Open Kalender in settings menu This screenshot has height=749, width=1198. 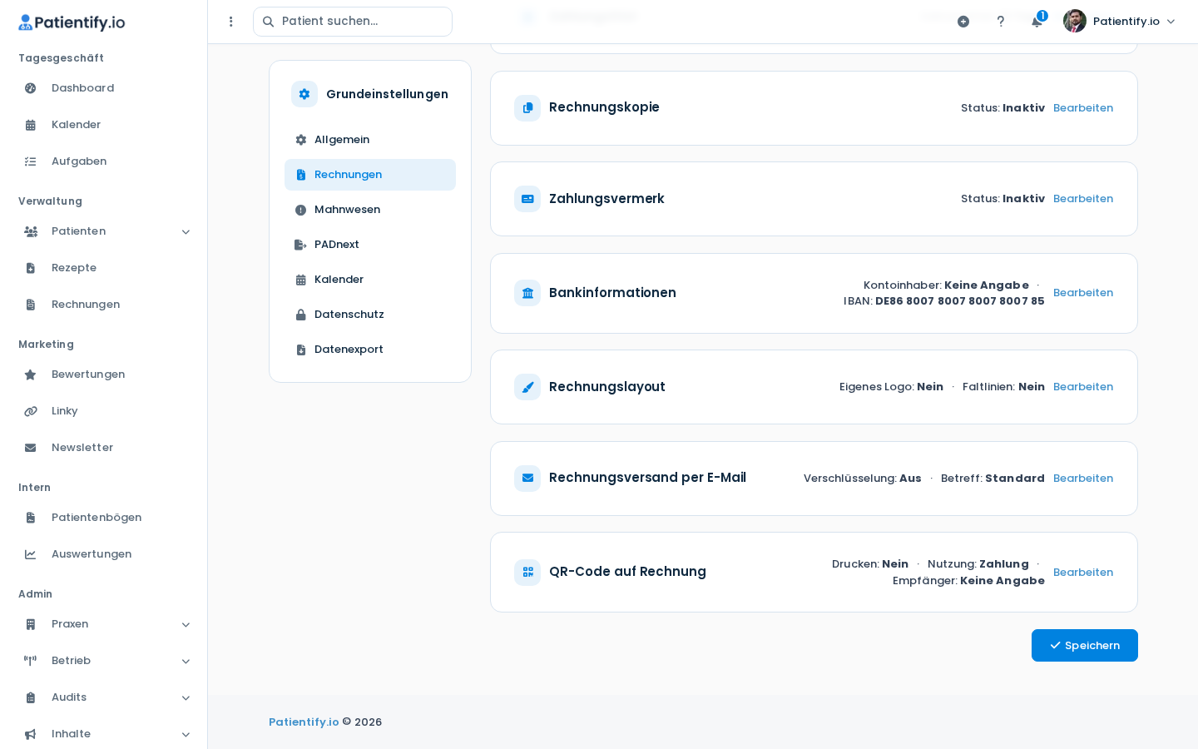tap(370, 280)
